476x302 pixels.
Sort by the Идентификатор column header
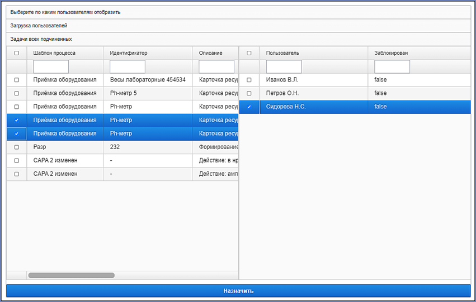click(x=148, y=53)
